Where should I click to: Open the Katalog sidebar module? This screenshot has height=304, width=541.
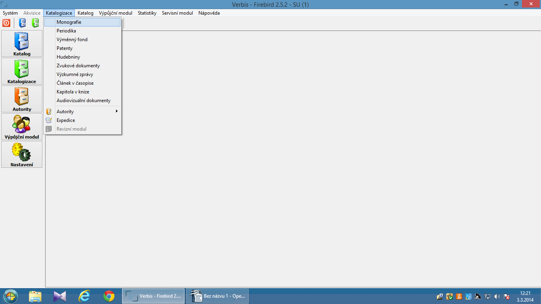[x=22, y=44]
